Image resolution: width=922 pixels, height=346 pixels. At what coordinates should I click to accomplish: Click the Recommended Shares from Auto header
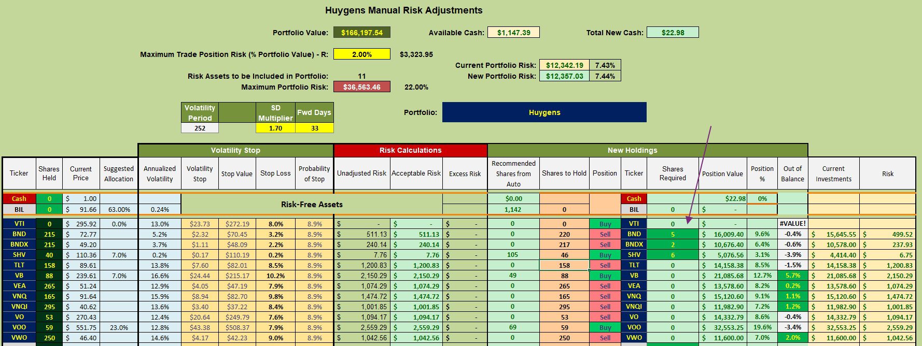point(513,174)
